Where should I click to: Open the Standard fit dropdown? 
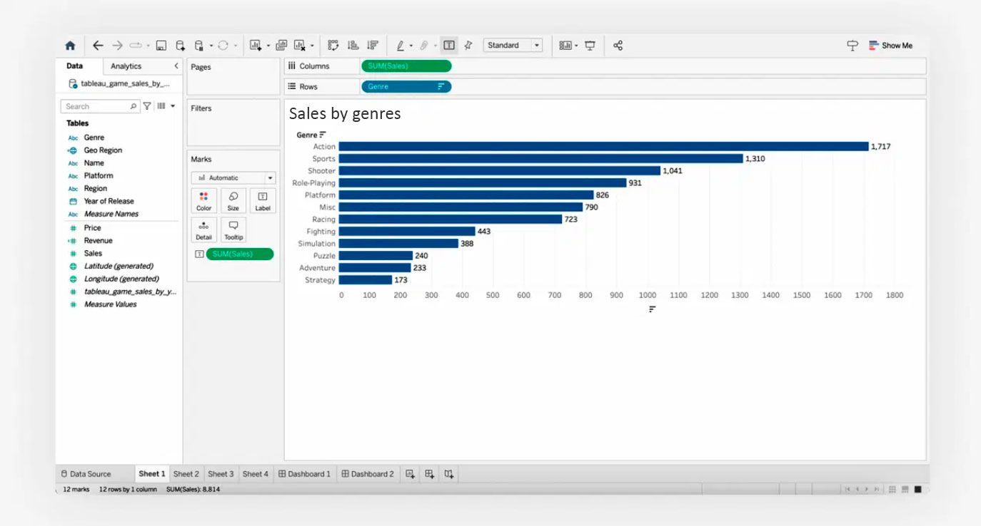coord(513,46)
